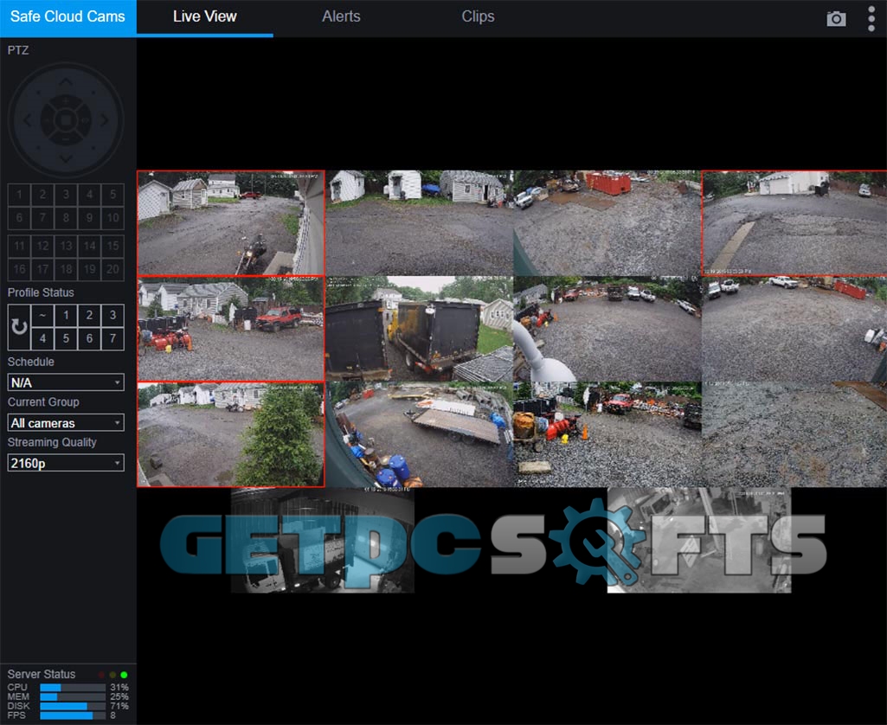
Task: Expand the Schedule dropdown showing N/A
Action: [x=66, y=382]
